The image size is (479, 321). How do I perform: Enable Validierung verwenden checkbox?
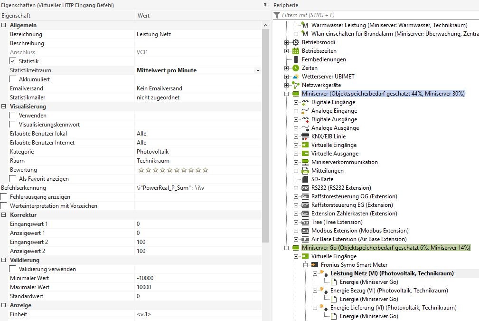point(13,269)
